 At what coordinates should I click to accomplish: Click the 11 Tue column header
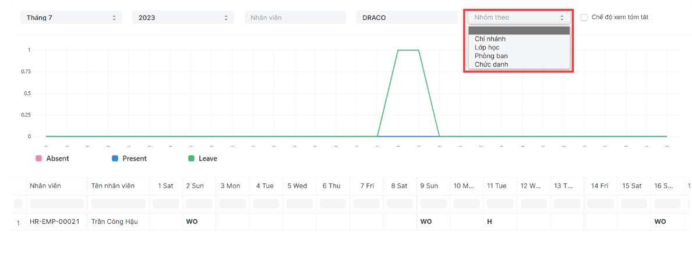coord(500,186)
